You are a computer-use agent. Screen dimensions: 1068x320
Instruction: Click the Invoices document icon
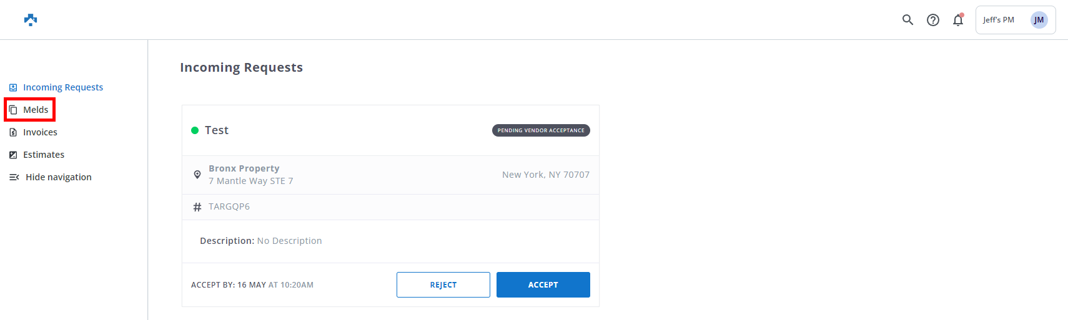pos(13,132)
